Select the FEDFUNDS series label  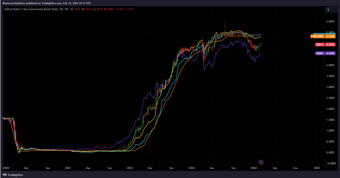(317, 36)
